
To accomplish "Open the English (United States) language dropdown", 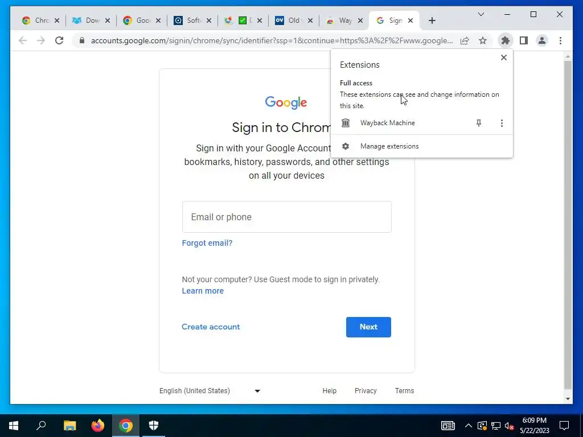I will pos(210,391).
